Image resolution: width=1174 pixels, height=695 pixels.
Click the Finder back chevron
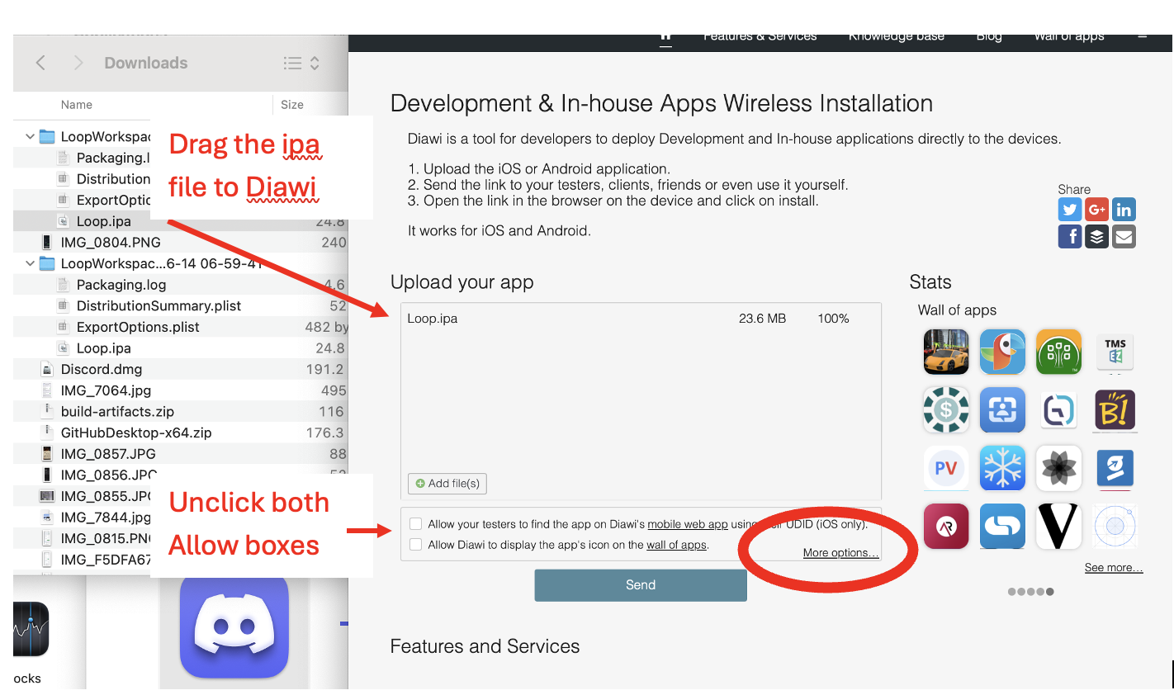click(x=40, y=63)
